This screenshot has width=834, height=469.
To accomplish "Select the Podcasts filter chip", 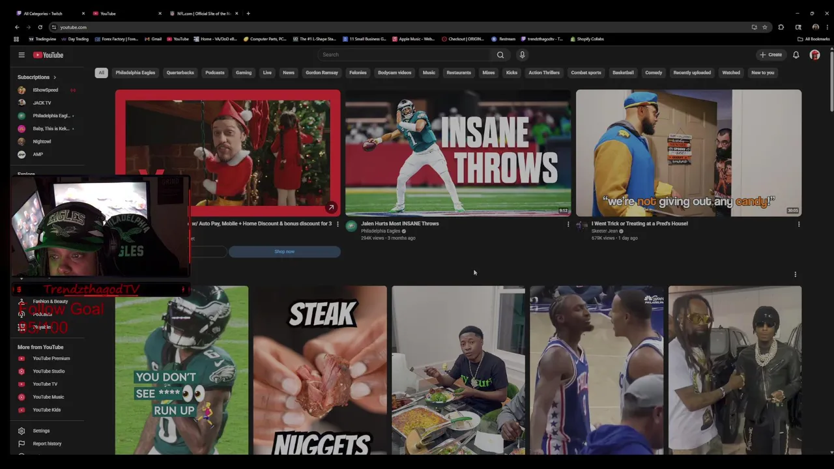I will [215, 73].
